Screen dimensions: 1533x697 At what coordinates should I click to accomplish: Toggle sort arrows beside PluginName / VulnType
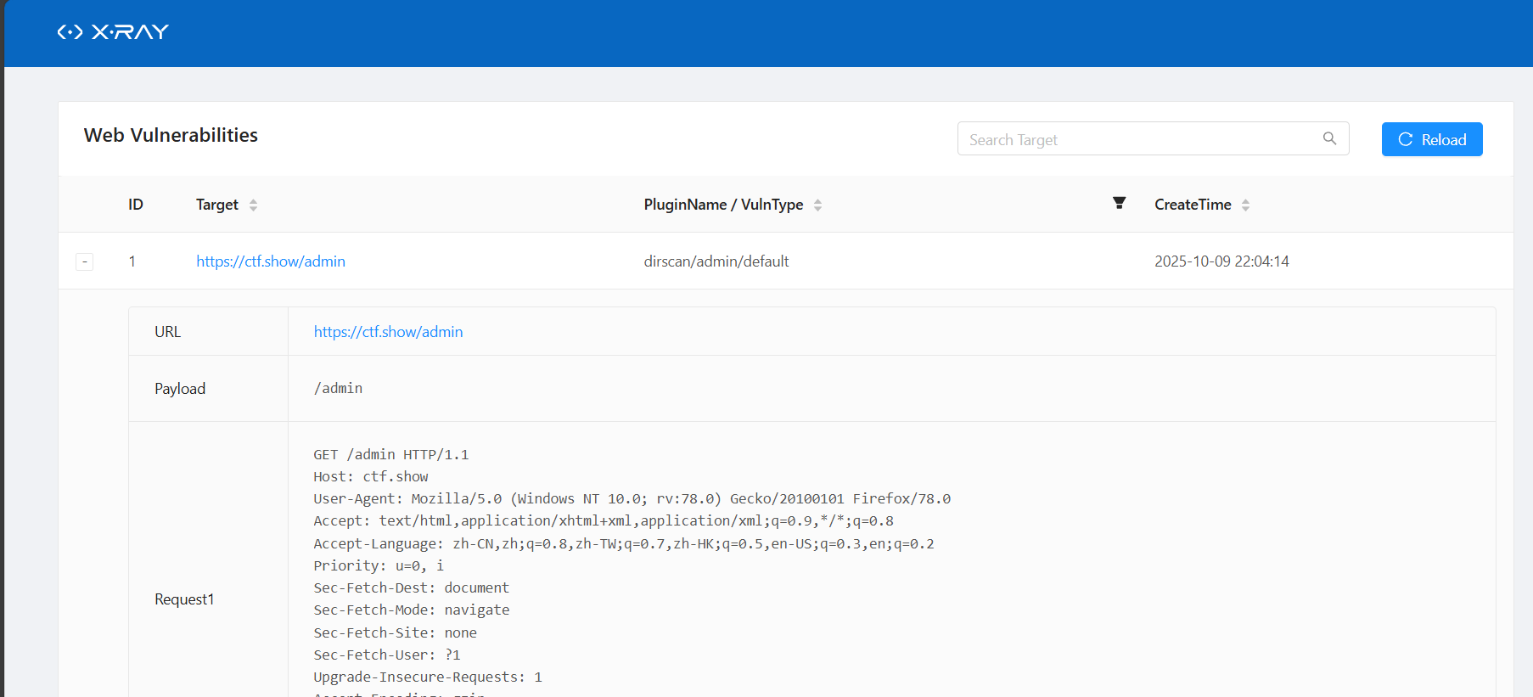(x=817, y=205)
